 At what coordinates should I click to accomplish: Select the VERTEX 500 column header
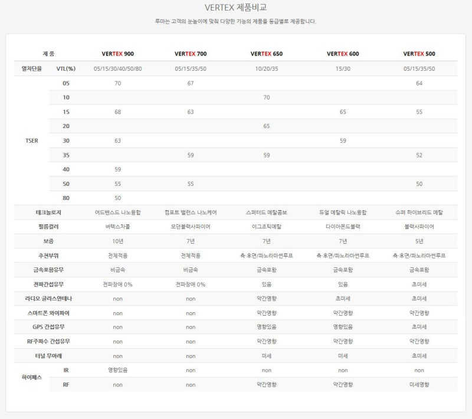419,54
